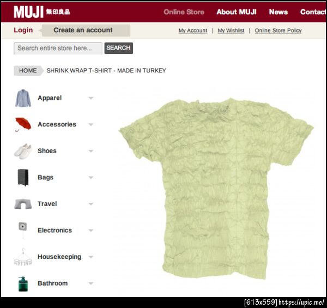
Task: Expand the Accessories category arrow
Action: (90, 124)
